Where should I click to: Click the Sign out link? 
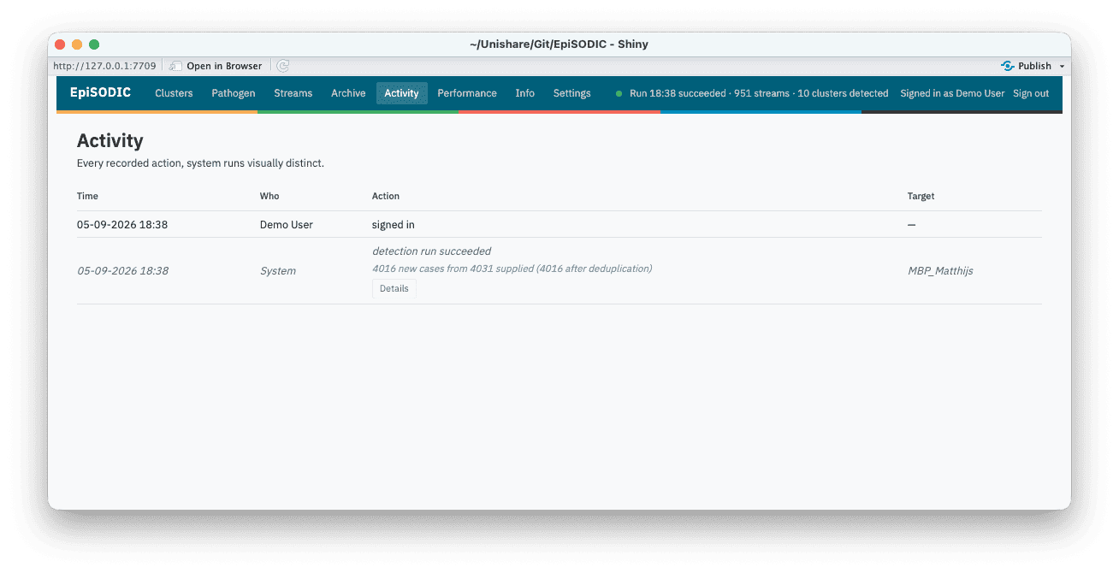1031,93
